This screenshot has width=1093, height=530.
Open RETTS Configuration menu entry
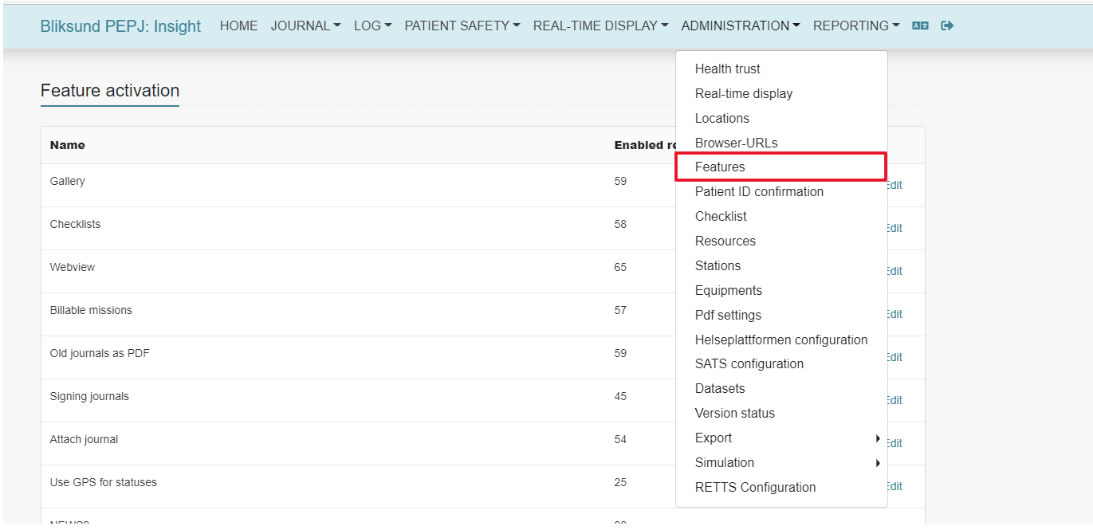(781, 487)
